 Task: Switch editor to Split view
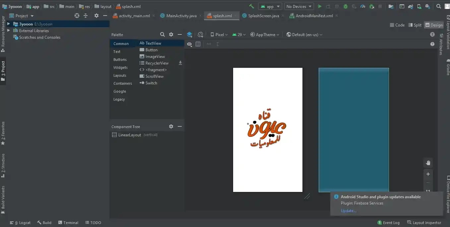tap(415, 25)
